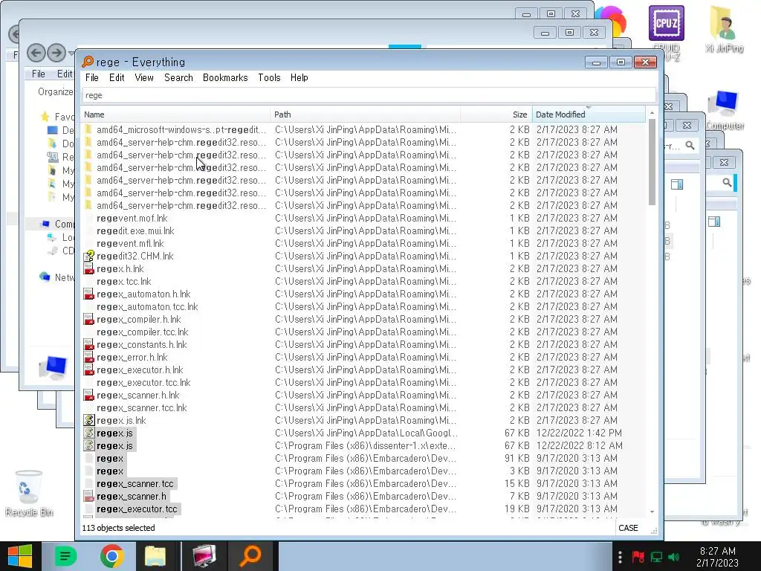
Task: Select the regevent.mfl.lnk file
Action: tap(130, 243)
